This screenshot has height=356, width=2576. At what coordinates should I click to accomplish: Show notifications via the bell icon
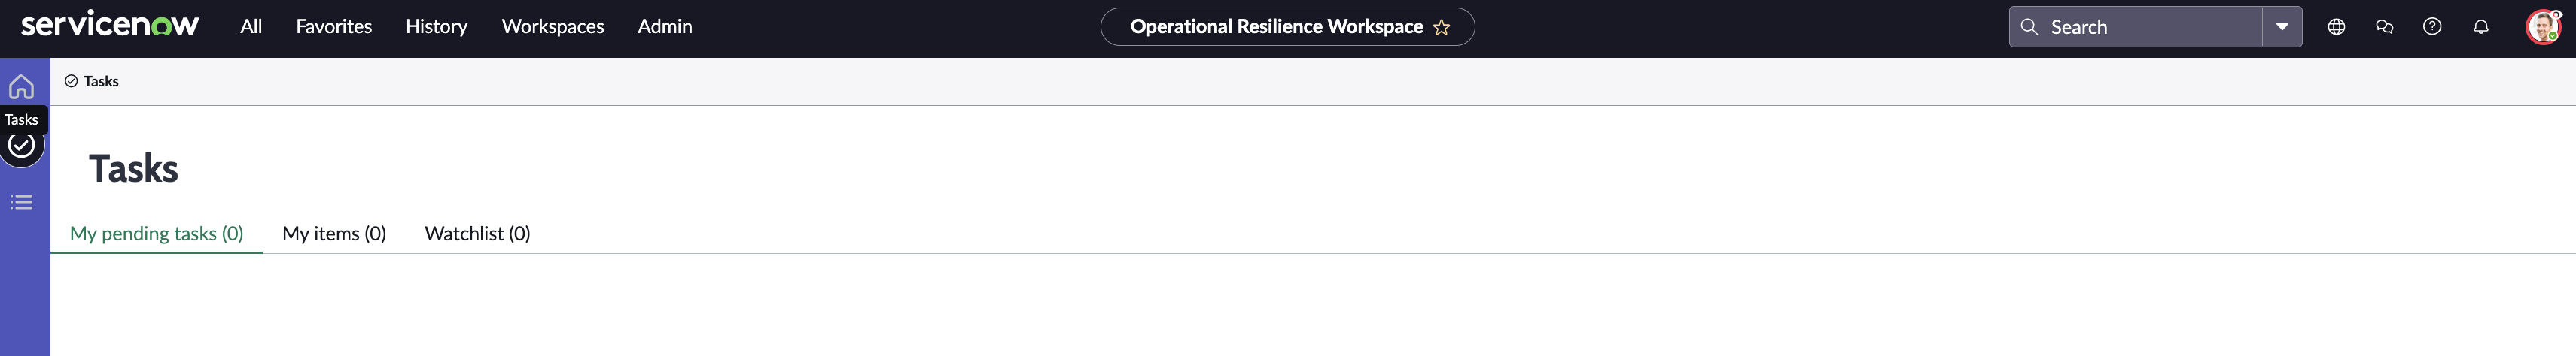[2480, 27]
